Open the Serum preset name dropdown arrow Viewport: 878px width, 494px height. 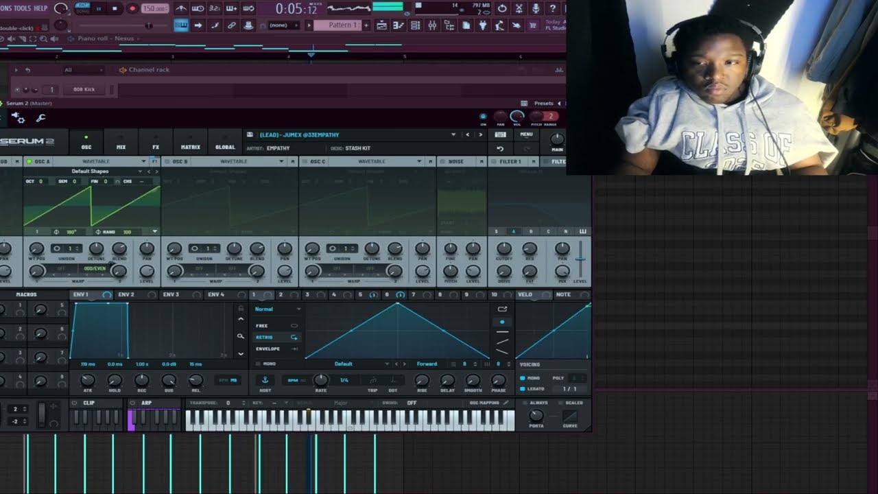tap(453, 134)
